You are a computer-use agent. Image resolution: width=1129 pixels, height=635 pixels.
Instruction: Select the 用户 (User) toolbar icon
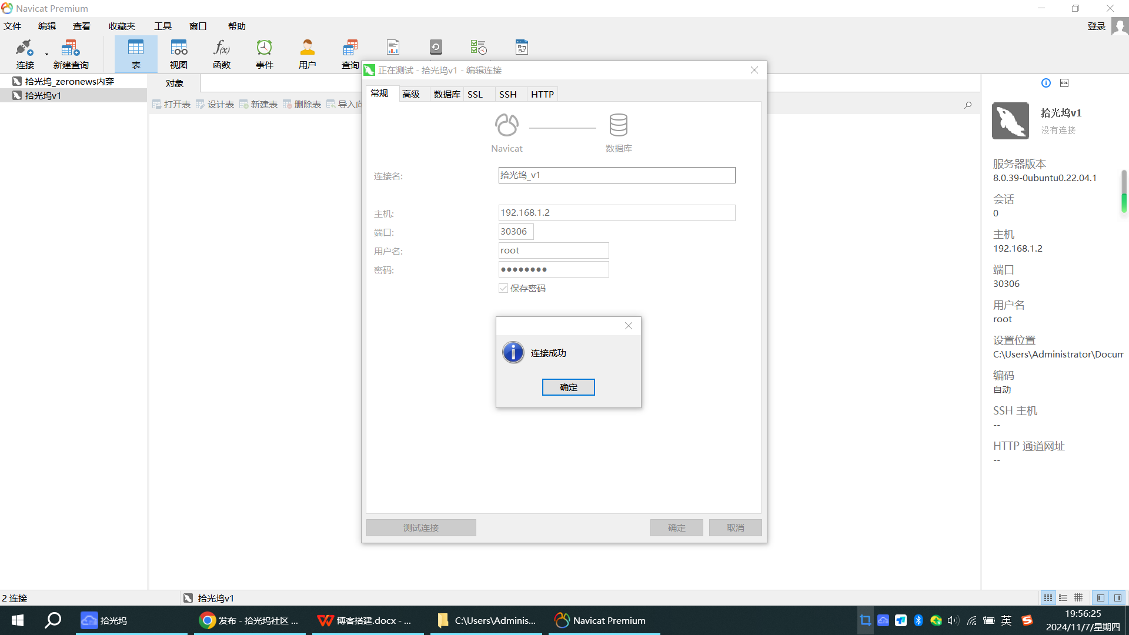pyautogui.click(x=307, y=54)
